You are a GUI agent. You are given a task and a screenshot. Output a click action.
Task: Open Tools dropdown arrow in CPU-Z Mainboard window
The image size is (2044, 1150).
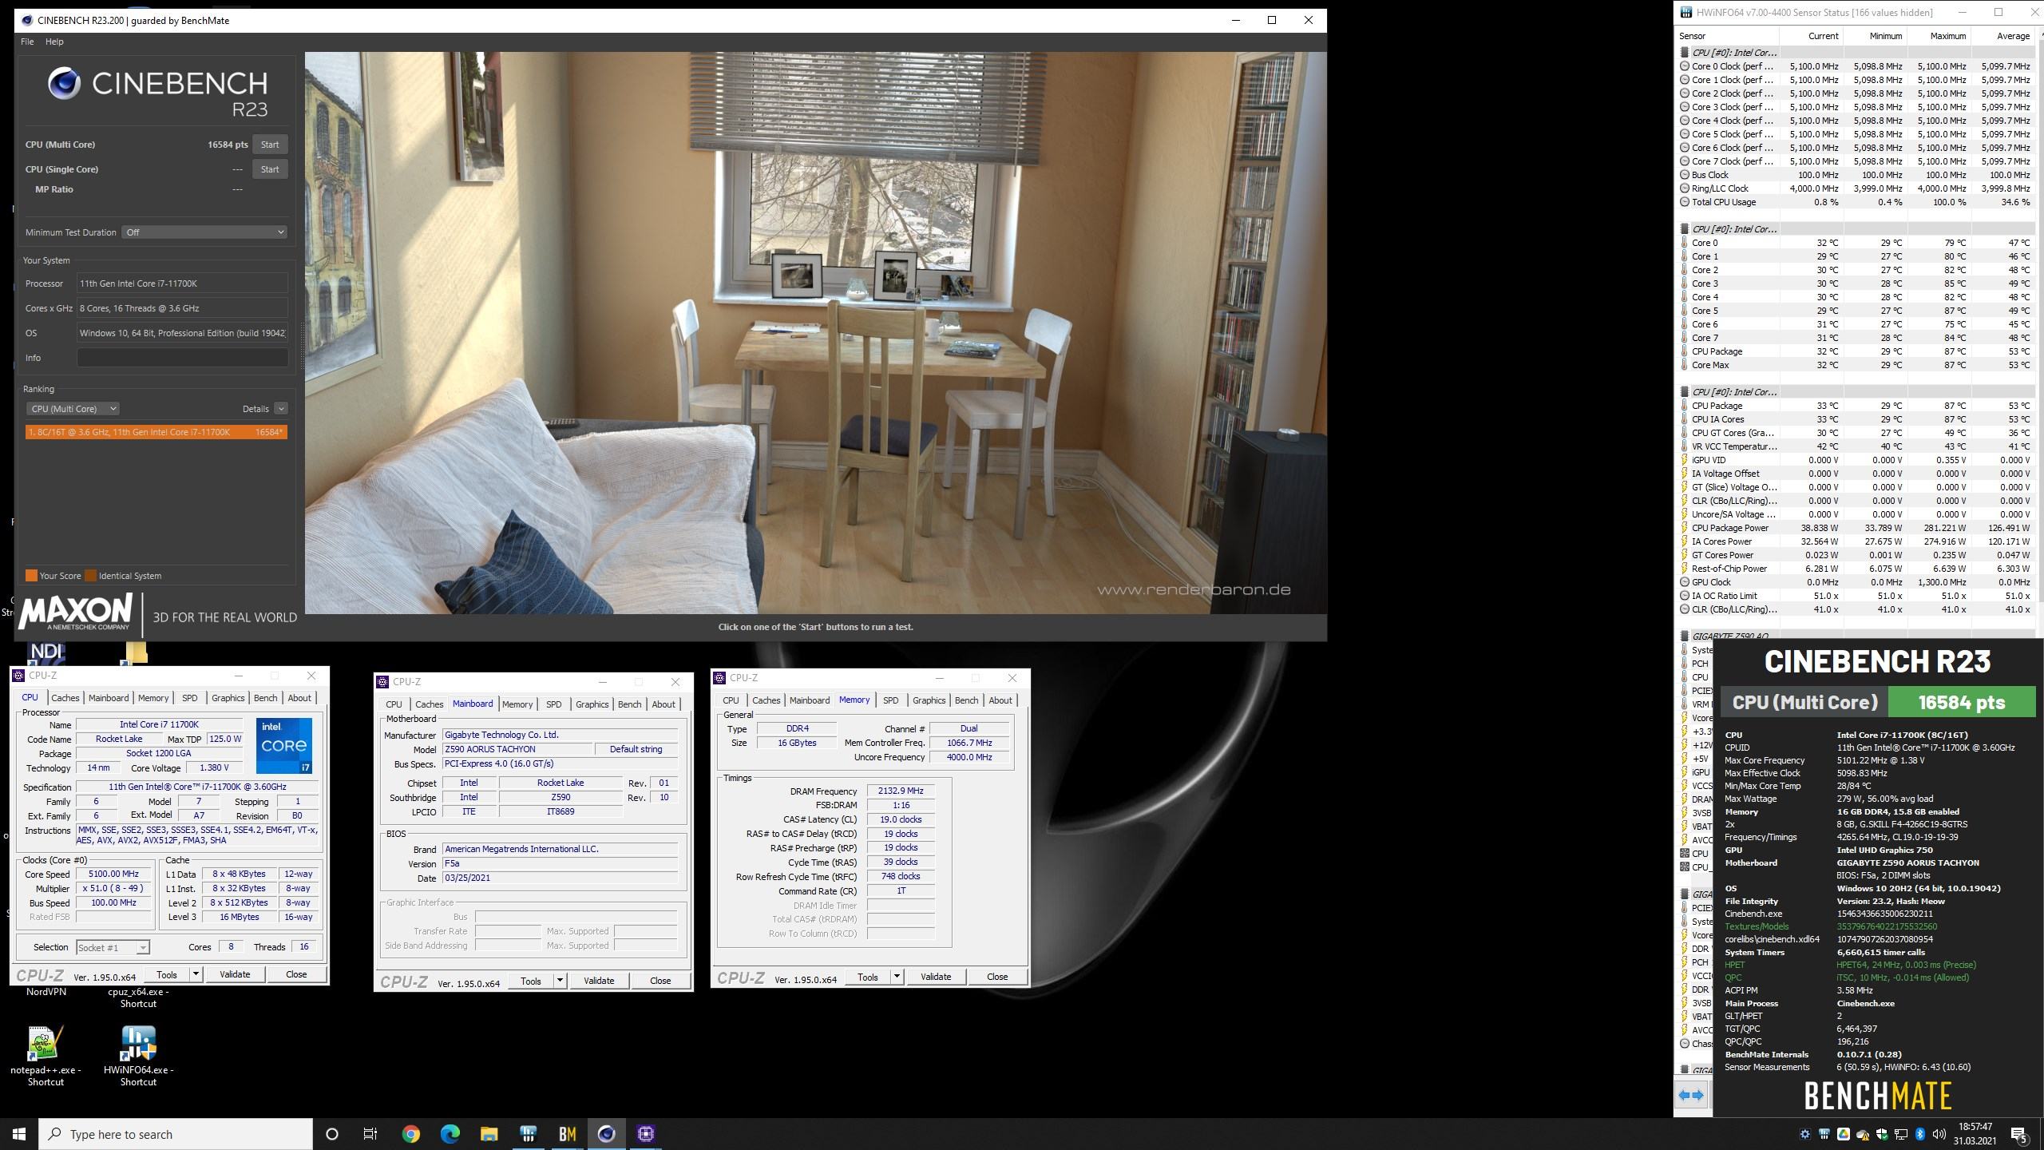(560, 981)
